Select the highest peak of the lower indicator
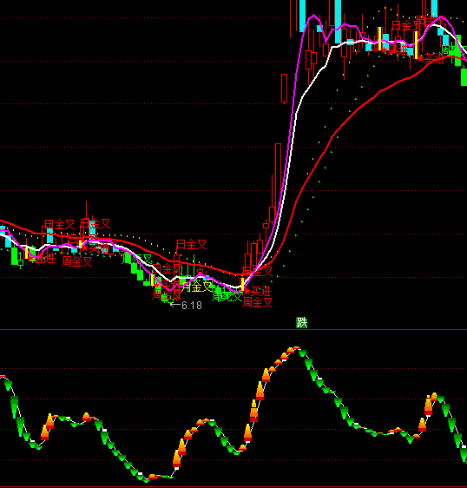 [x=296, y=347]
